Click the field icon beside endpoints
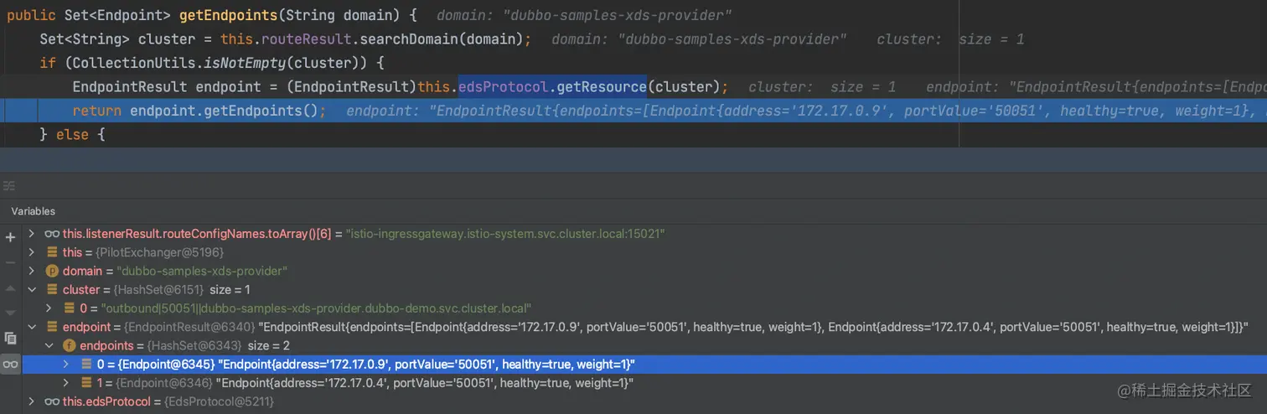This screenshot has width=1267, height=414. pyautogui.click(x=70, y=345)
